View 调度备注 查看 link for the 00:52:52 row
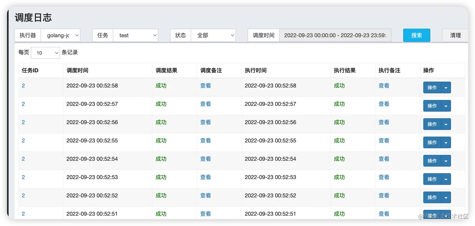The image size is (475, 226). point(205,196)
